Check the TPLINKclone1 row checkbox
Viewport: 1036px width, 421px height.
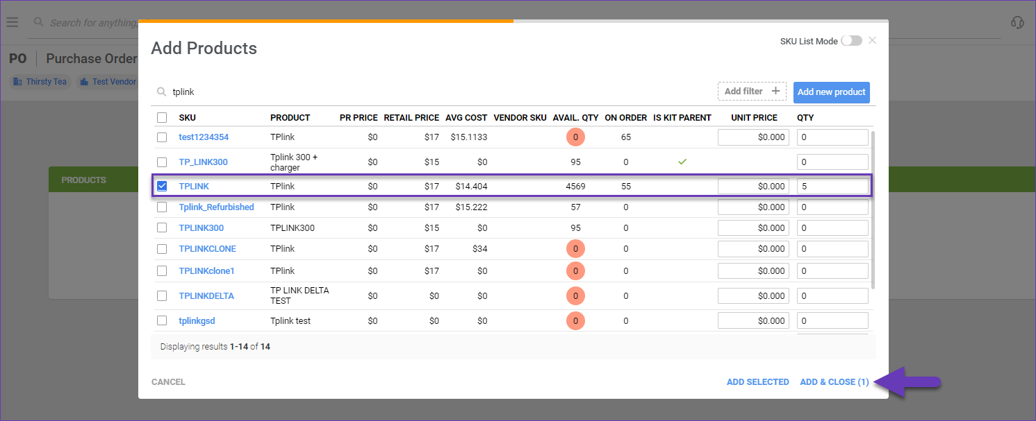pos(162,270)
